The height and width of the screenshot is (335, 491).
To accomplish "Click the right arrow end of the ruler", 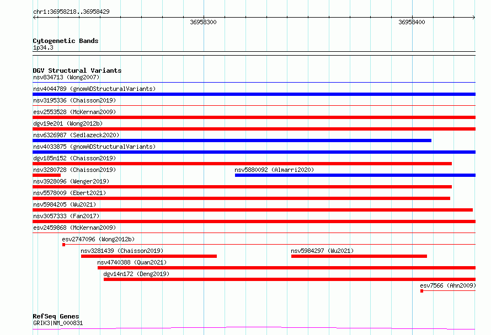I will (473, 17).
